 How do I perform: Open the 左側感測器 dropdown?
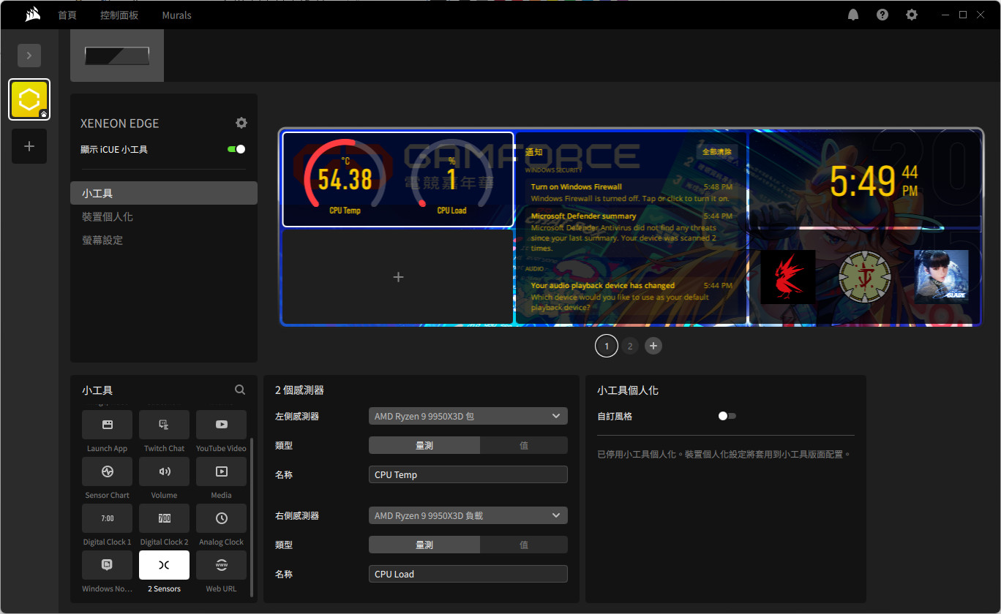point(468,416)
